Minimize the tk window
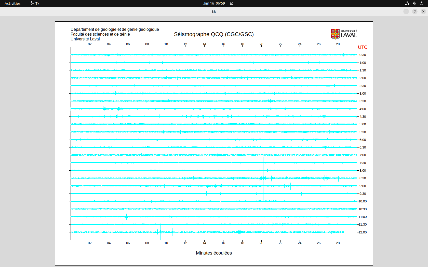Viewport: 428px width, 267px height. pyautogui.click(x=406, y=11)
